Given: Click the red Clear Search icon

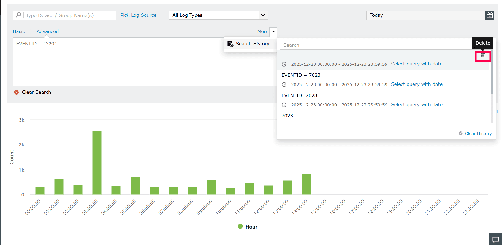Looking at the screenshot, I should pyautogui.click(x=17, y=92).
